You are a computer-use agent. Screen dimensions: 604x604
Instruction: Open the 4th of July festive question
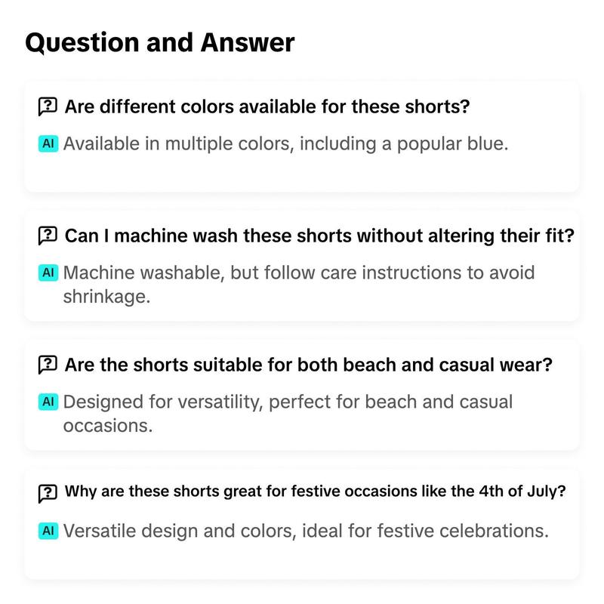pos(315,492)
